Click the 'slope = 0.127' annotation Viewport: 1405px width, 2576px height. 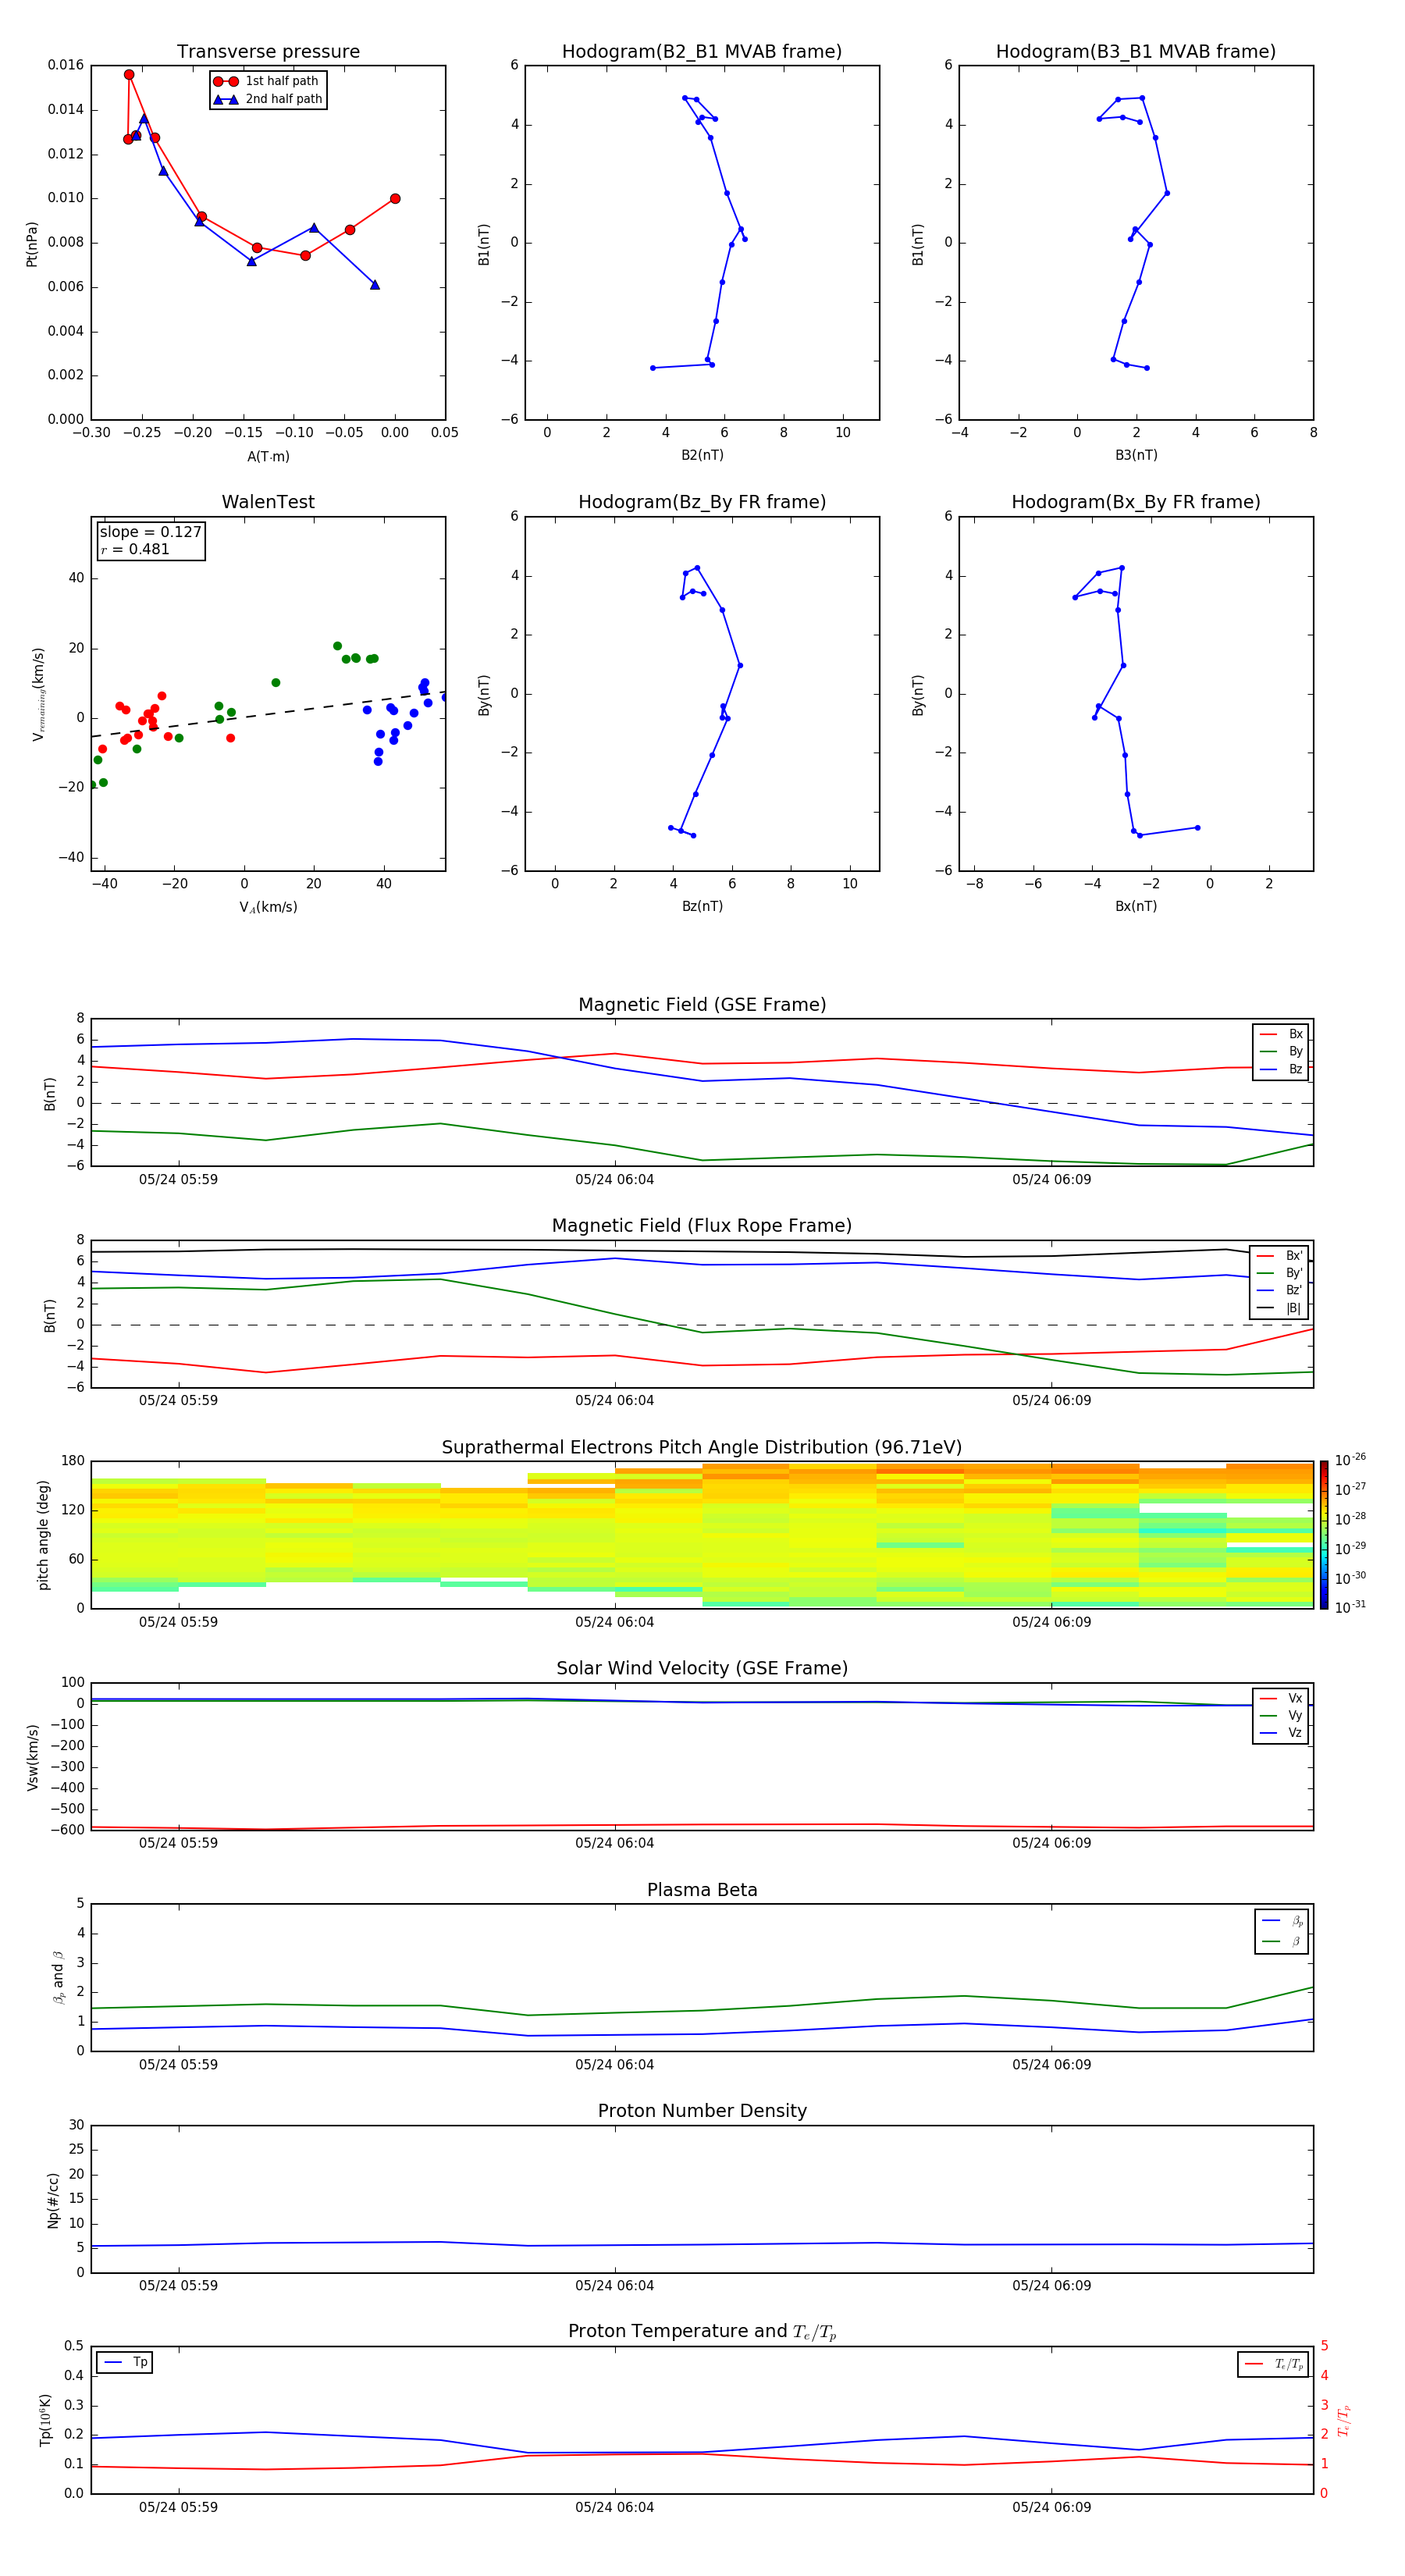click(150, 532)
